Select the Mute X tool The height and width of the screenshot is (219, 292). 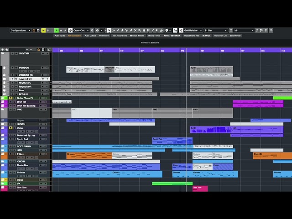(x=136, y=31)
